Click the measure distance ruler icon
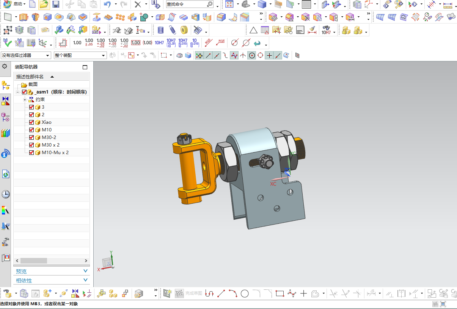The image size is (457, 309). [448, 5]
